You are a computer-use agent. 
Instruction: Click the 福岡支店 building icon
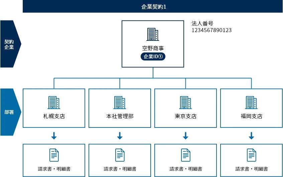251,102
